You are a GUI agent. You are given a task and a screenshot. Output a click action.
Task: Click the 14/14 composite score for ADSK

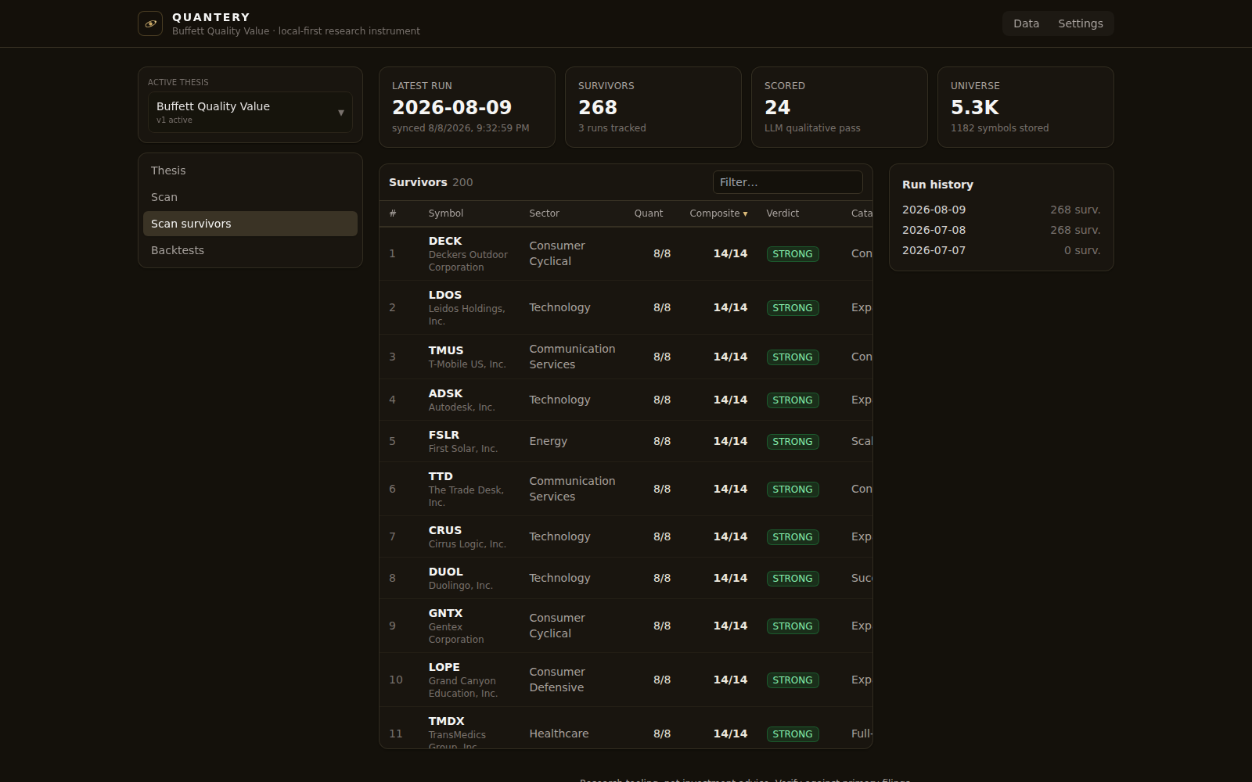pyautogui.click(x=730, y=400)
